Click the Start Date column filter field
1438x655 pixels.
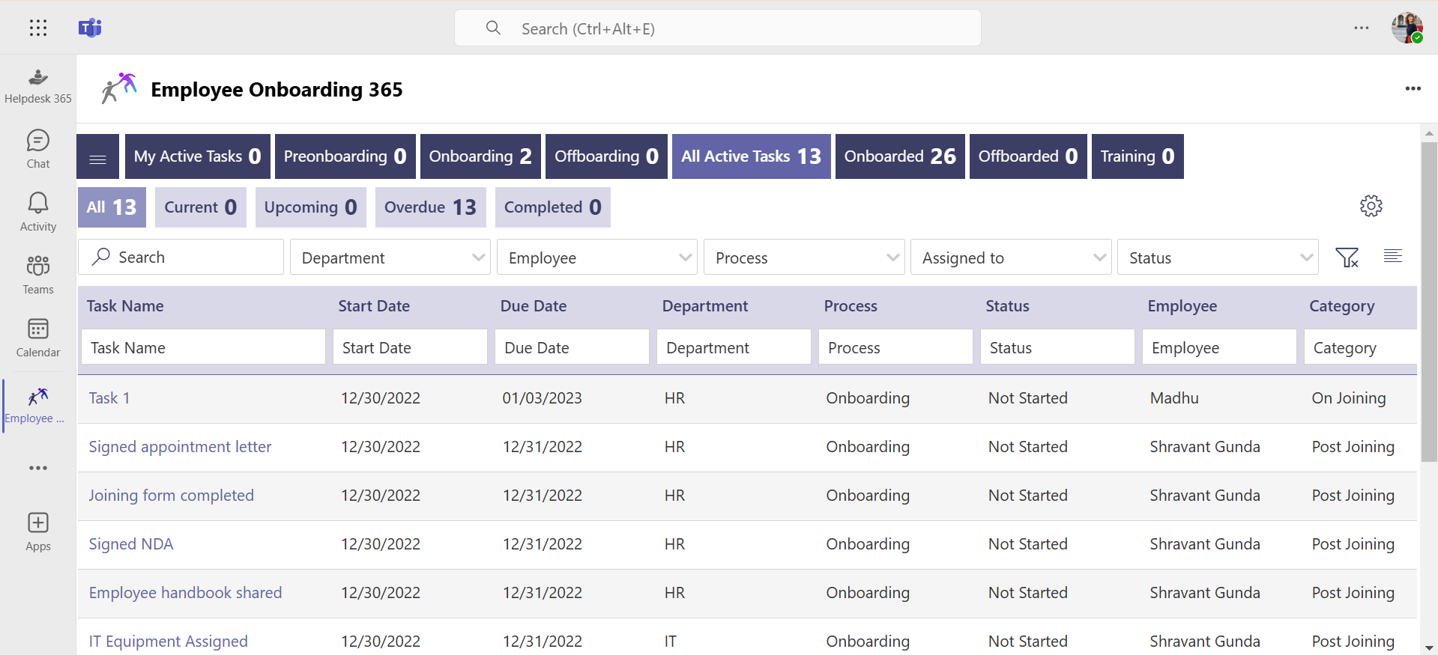(410, 347)
